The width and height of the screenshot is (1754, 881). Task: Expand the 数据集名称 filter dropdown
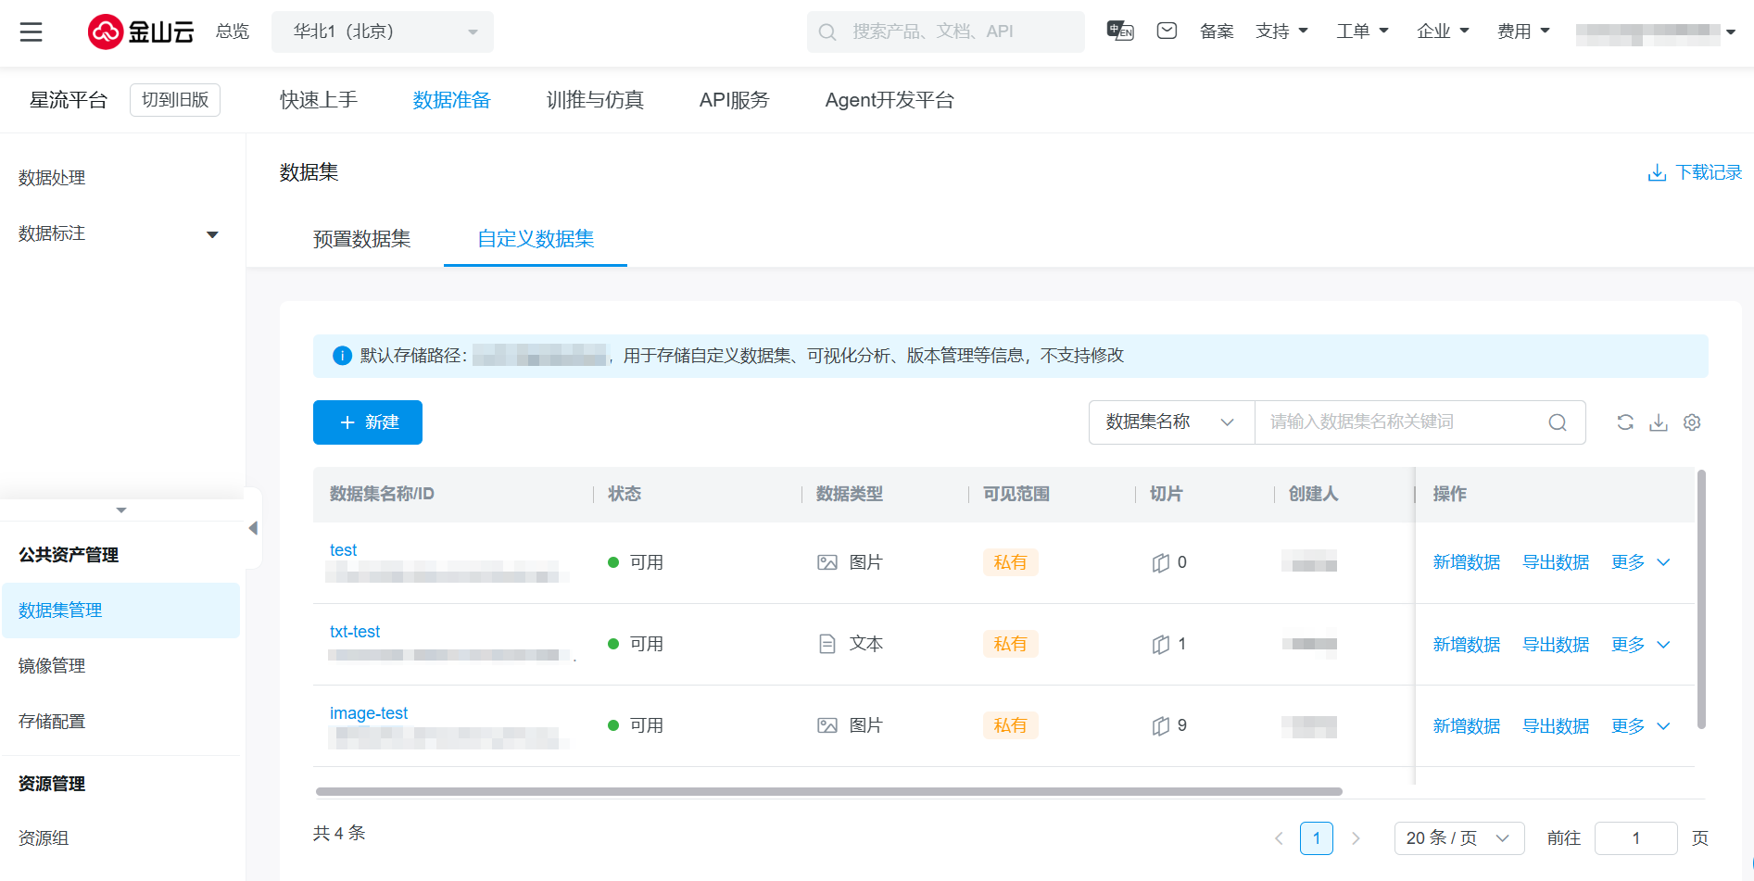(1170, 422)
